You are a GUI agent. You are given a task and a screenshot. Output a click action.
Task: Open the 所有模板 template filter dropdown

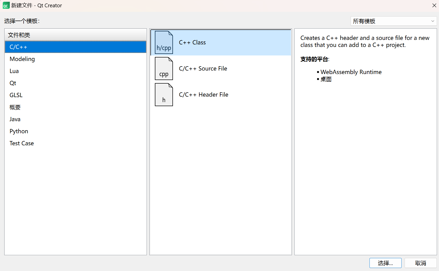(x=394, y=21)
